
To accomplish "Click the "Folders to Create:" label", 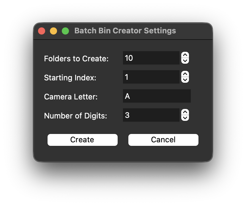I will (76, 59).
